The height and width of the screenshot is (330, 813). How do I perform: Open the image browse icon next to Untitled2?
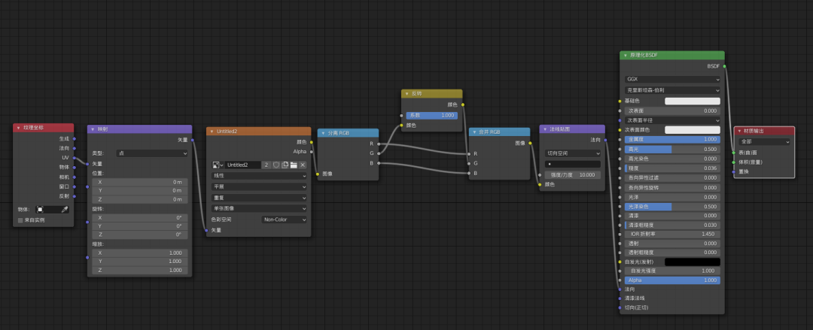tap(217, 165)
